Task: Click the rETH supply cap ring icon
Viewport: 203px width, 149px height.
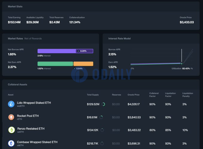Action: point(101,117)
